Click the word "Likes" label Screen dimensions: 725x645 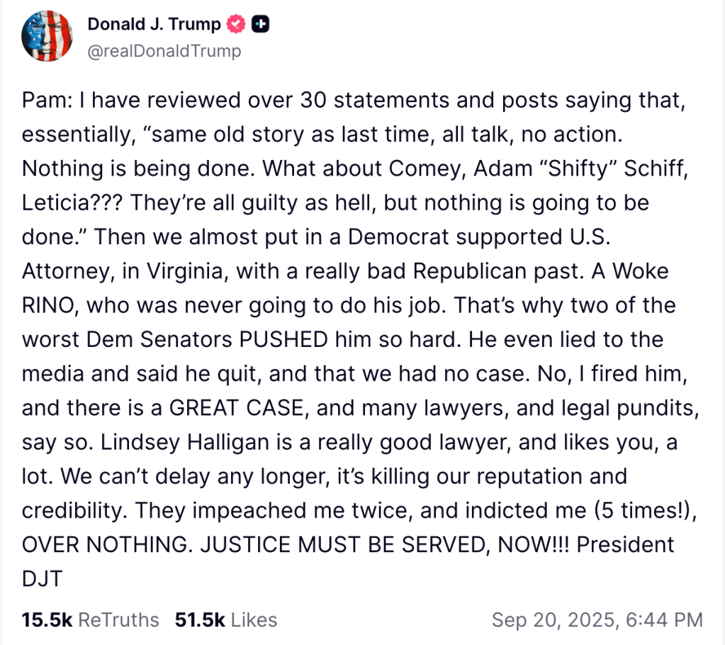254,620
